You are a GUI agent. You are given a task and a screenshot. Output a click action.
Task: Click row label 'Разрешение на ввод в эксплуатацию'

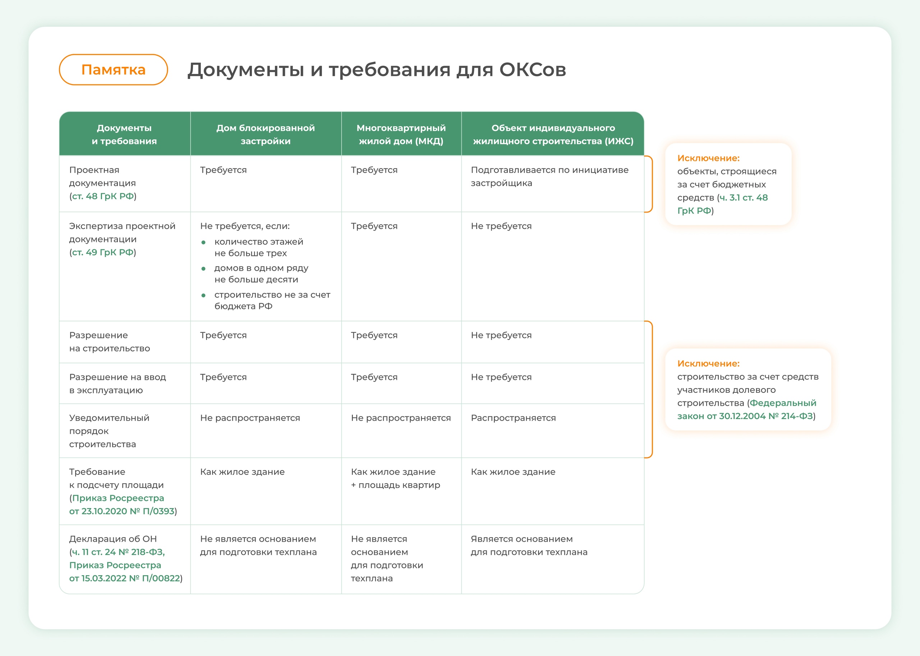118,384
